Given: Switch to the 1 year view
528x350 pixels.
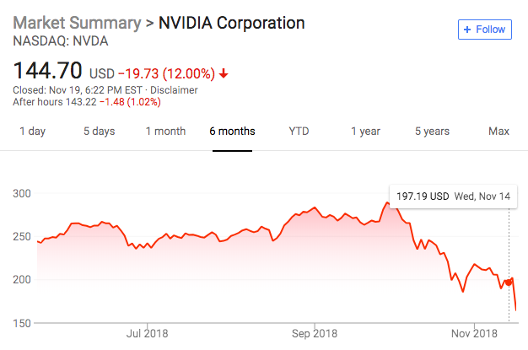Looking at the screenshot, I should tap(365, 132).
